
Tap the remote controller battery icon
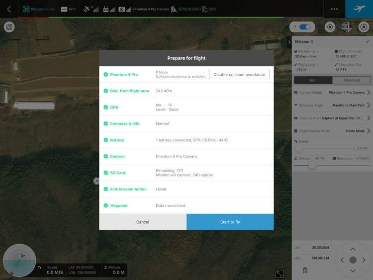(204, 9)
